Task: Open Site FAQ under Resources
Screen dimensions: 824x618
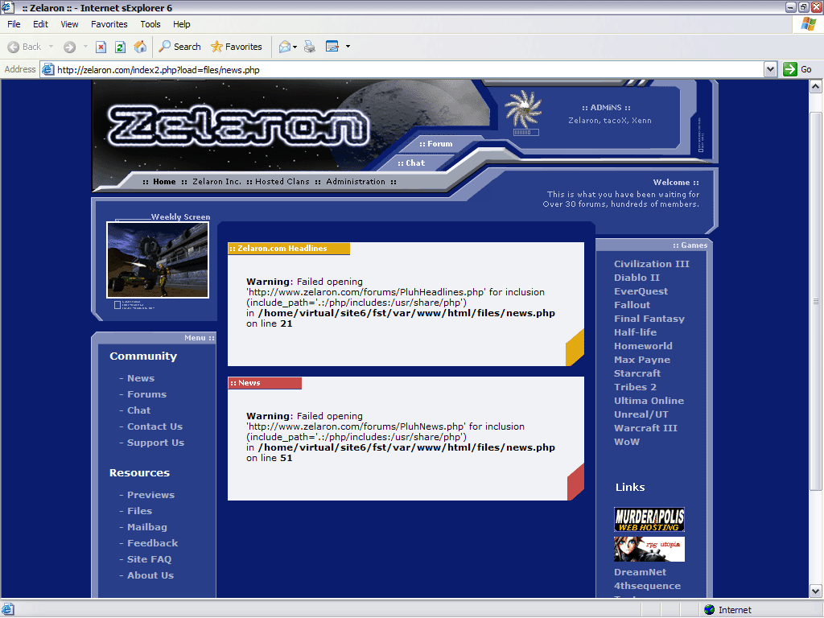Action: pyautogui.click(x=149, y=559)
